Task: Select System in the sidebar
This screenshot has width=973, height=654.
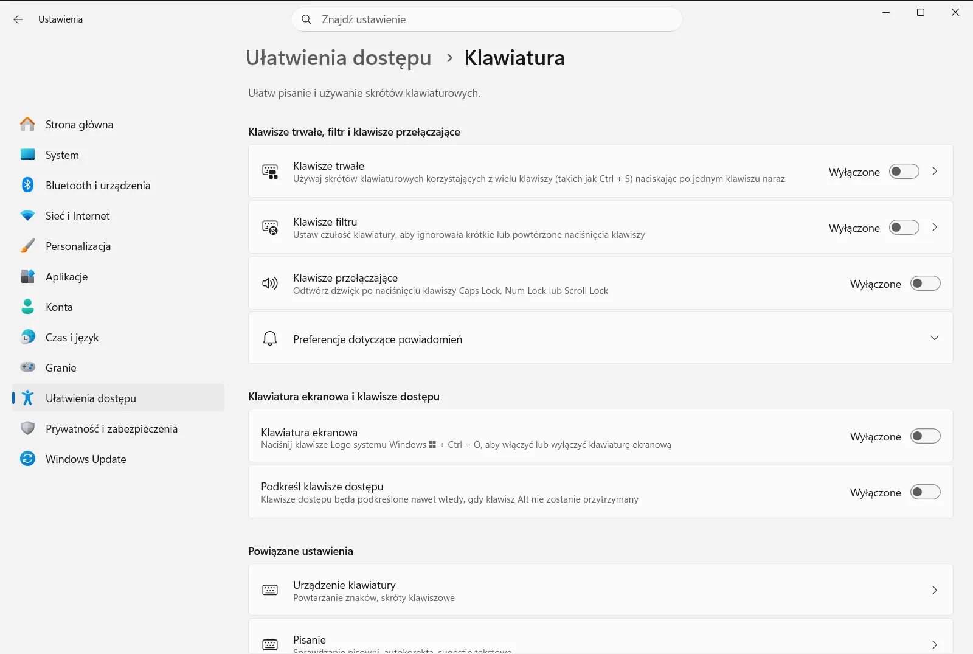Action: [118, 155]
